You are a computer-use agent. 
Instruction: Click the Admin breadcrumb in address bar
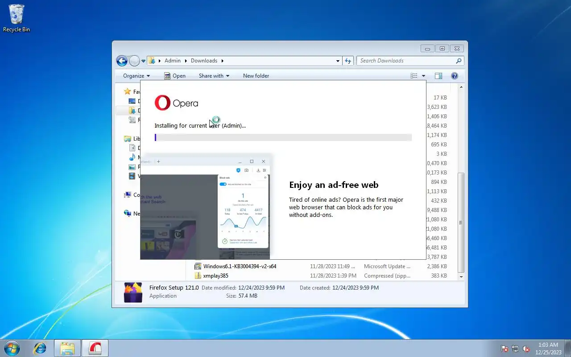(x=172, y=61)
